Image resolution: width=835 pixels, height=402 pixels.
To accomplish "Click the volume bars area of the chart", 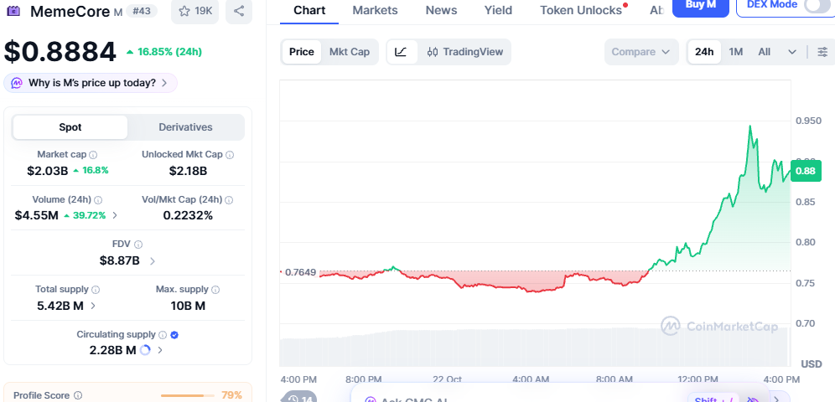I will coord(535,347).
